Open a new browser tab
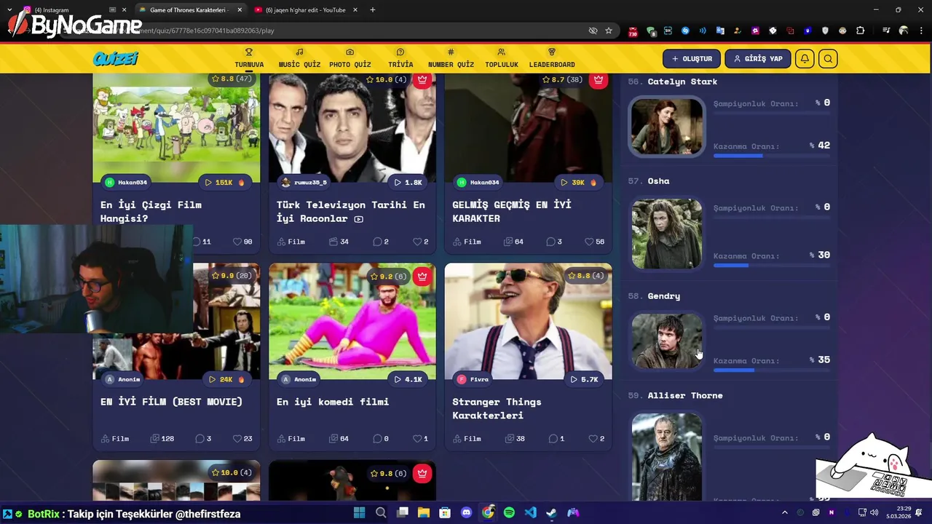This screenshot has width=932, height=524. 373,10
